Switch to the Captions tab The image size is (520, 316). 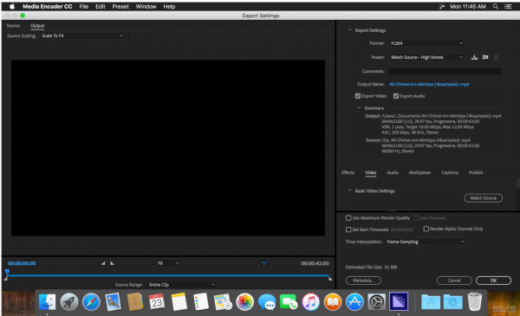coord(450,172)
